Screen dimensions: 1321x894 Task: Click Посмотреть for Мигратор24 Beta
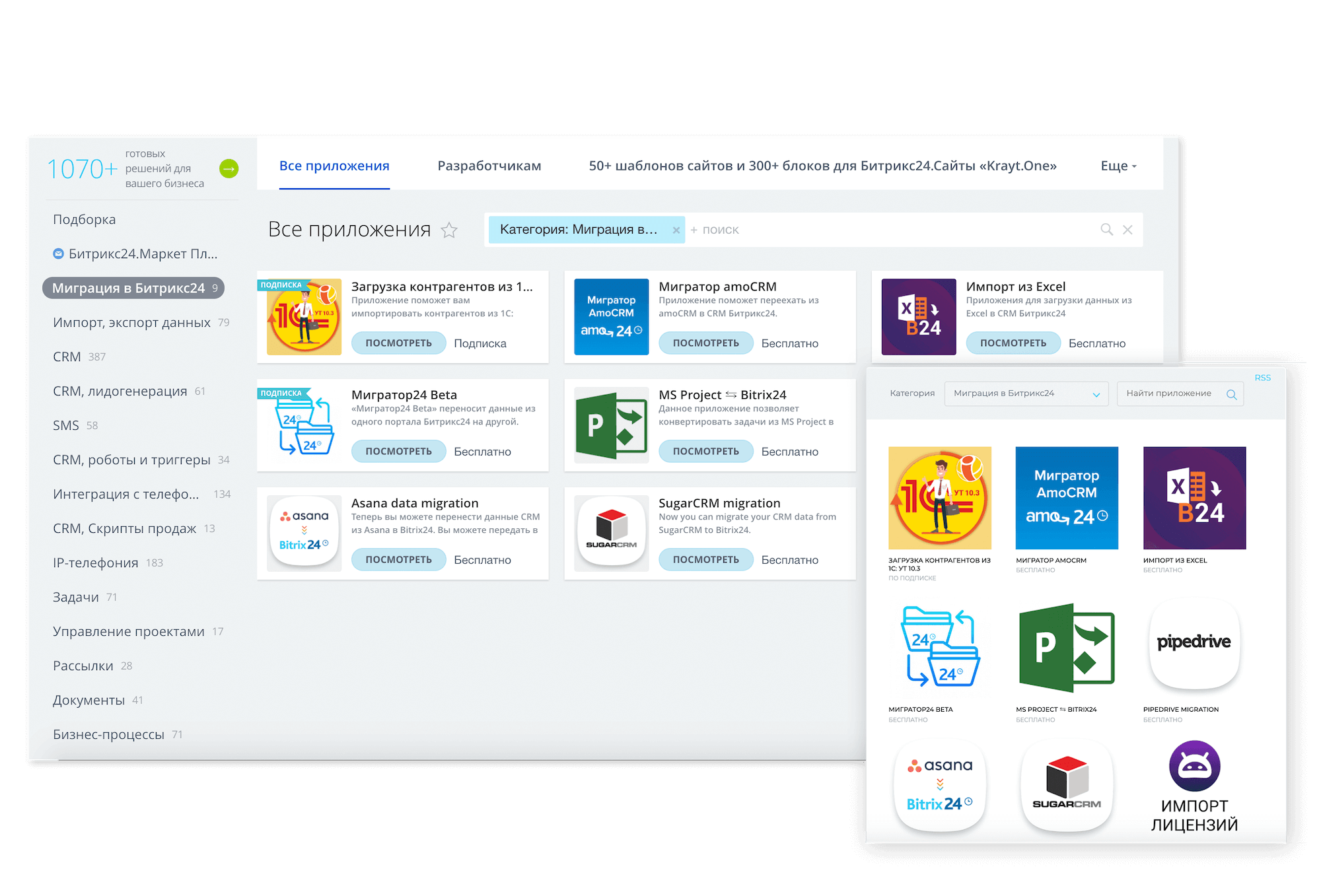[x=398, y=451]
